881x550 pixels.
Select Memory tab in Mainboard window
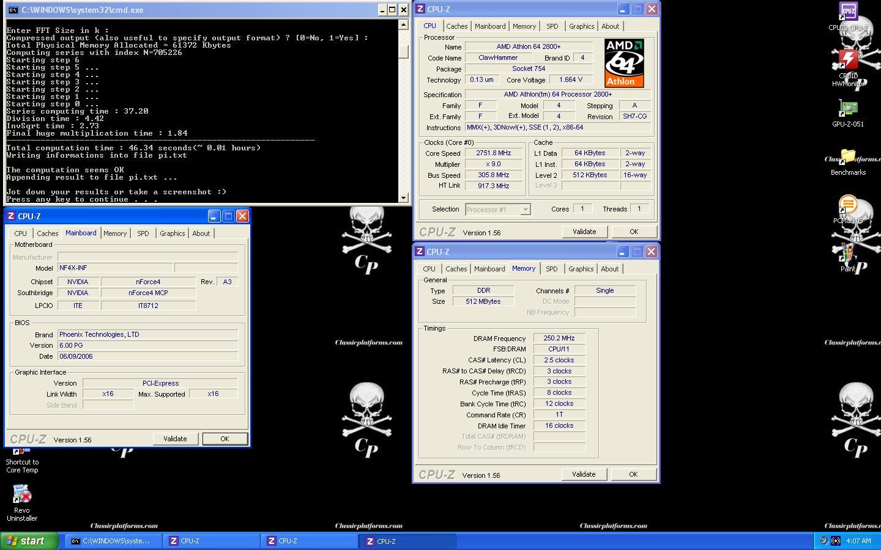(x=115, y=233)
